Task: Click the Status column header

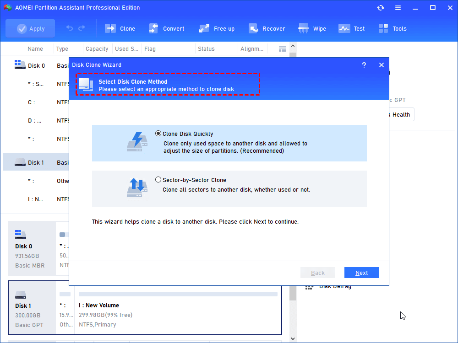Action: tap(206, 49)
